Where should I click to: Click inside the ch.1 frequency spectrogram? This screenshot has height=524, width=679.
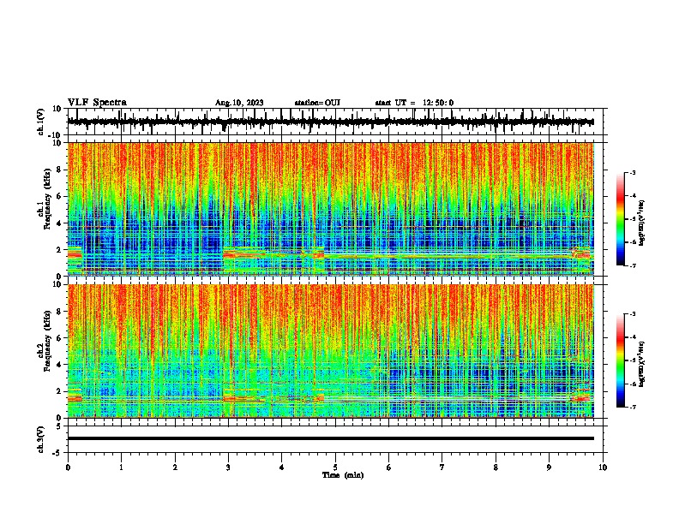click(331, 209)
